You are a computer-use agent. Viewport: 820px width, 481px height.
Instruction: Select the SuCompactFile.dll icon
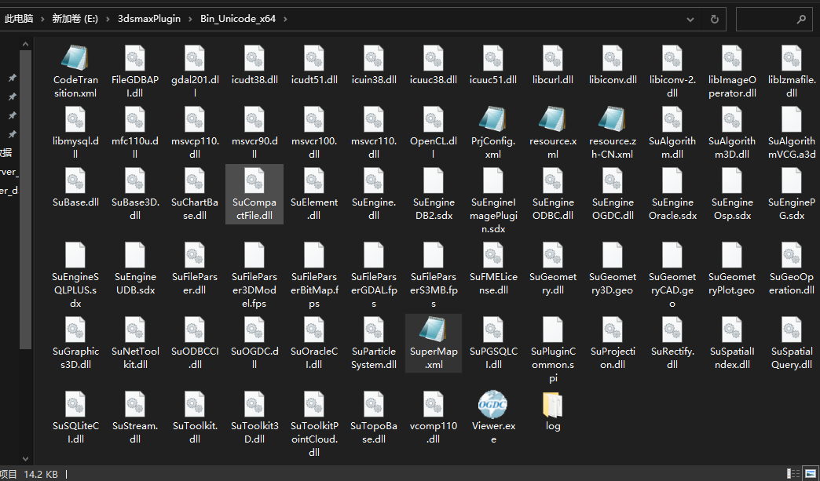coord(254,180)
